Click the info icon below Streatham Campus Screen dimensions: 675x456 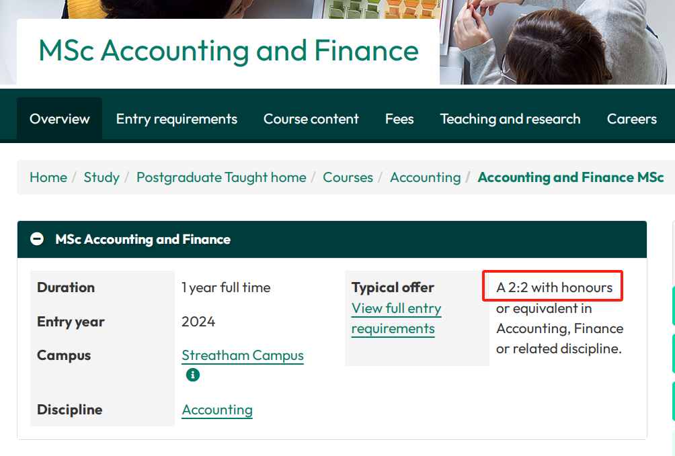[x=193, y=375]
